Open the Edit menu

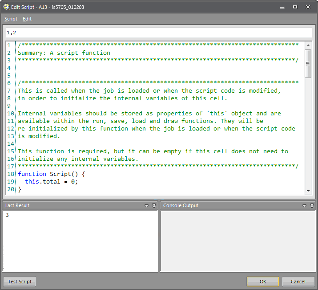(x=27, y=19)
